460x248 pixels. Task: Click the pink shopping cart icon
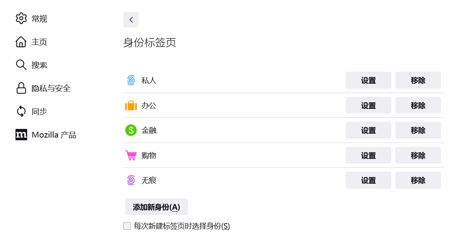(131, 155)
